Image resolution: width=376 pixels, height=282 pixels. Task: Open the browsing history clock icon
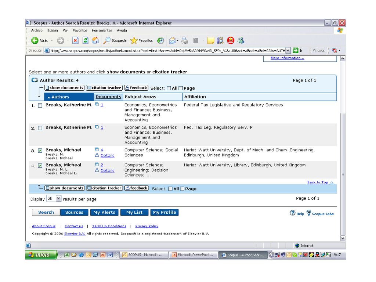pos(160,40)
